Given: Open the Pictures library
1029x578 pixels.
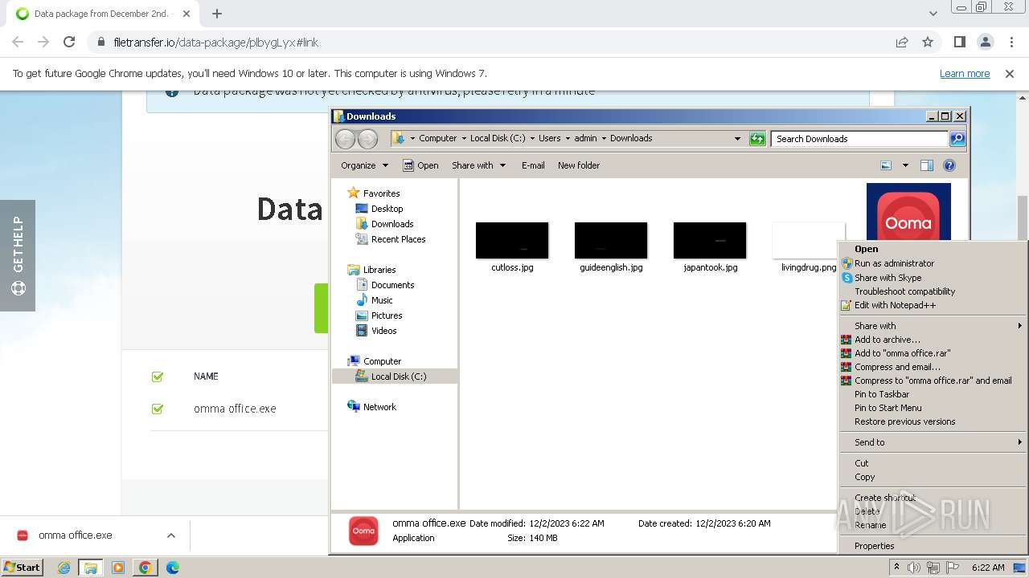Looking at the screenshot, I should pyautogui.click(x=387, y=315).
